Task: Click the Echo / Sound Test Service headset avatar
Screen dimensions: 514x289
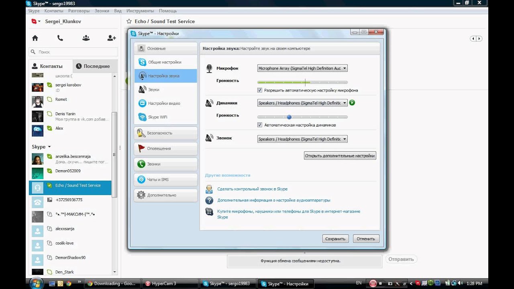Action: [x=37, y=187]
